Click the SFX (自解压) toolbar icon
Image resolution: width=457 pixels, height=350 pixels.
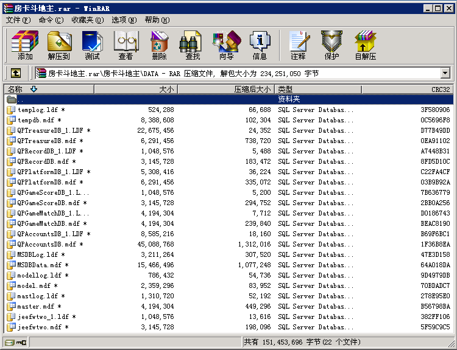pos(365,45)
